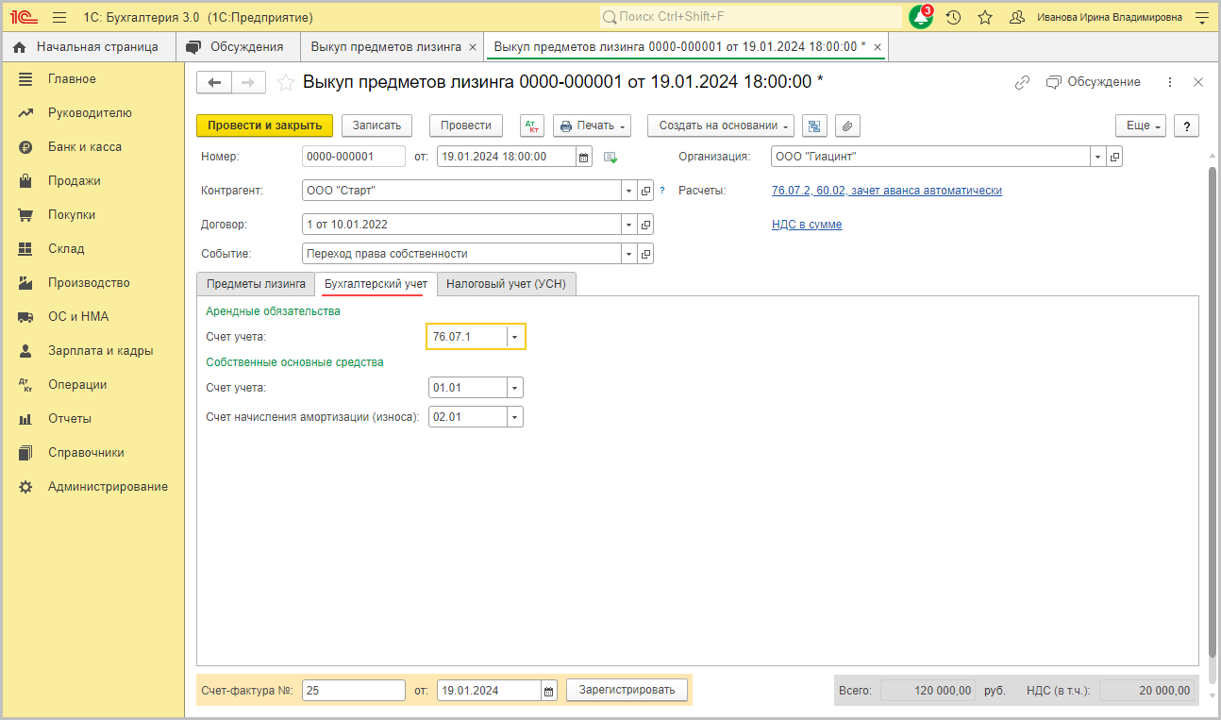Click the Провести button
The image size is (1221, 720).
click(466, 126)
